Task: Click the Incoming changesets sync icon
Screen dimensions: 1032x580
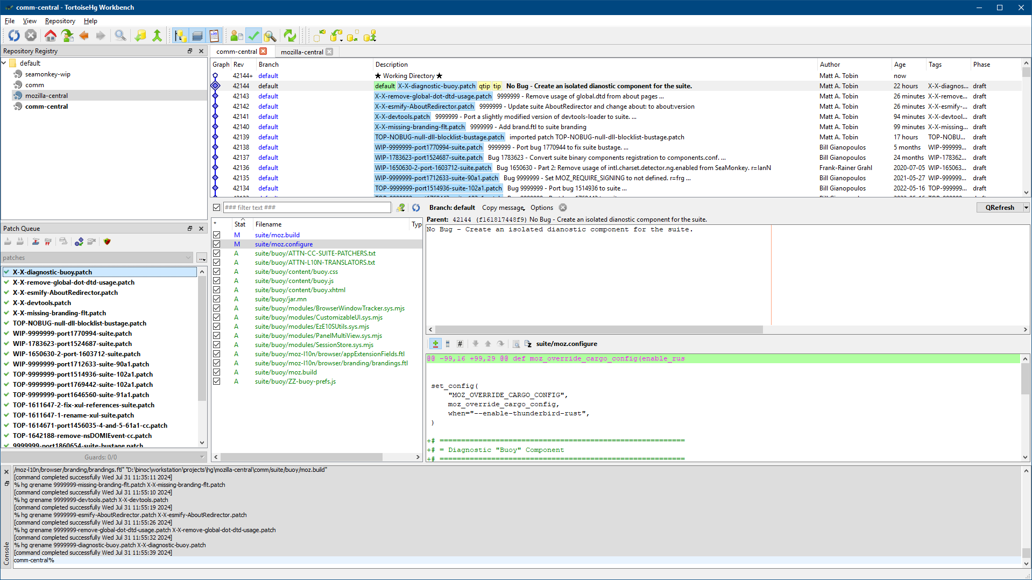Action: coord(319,36)
